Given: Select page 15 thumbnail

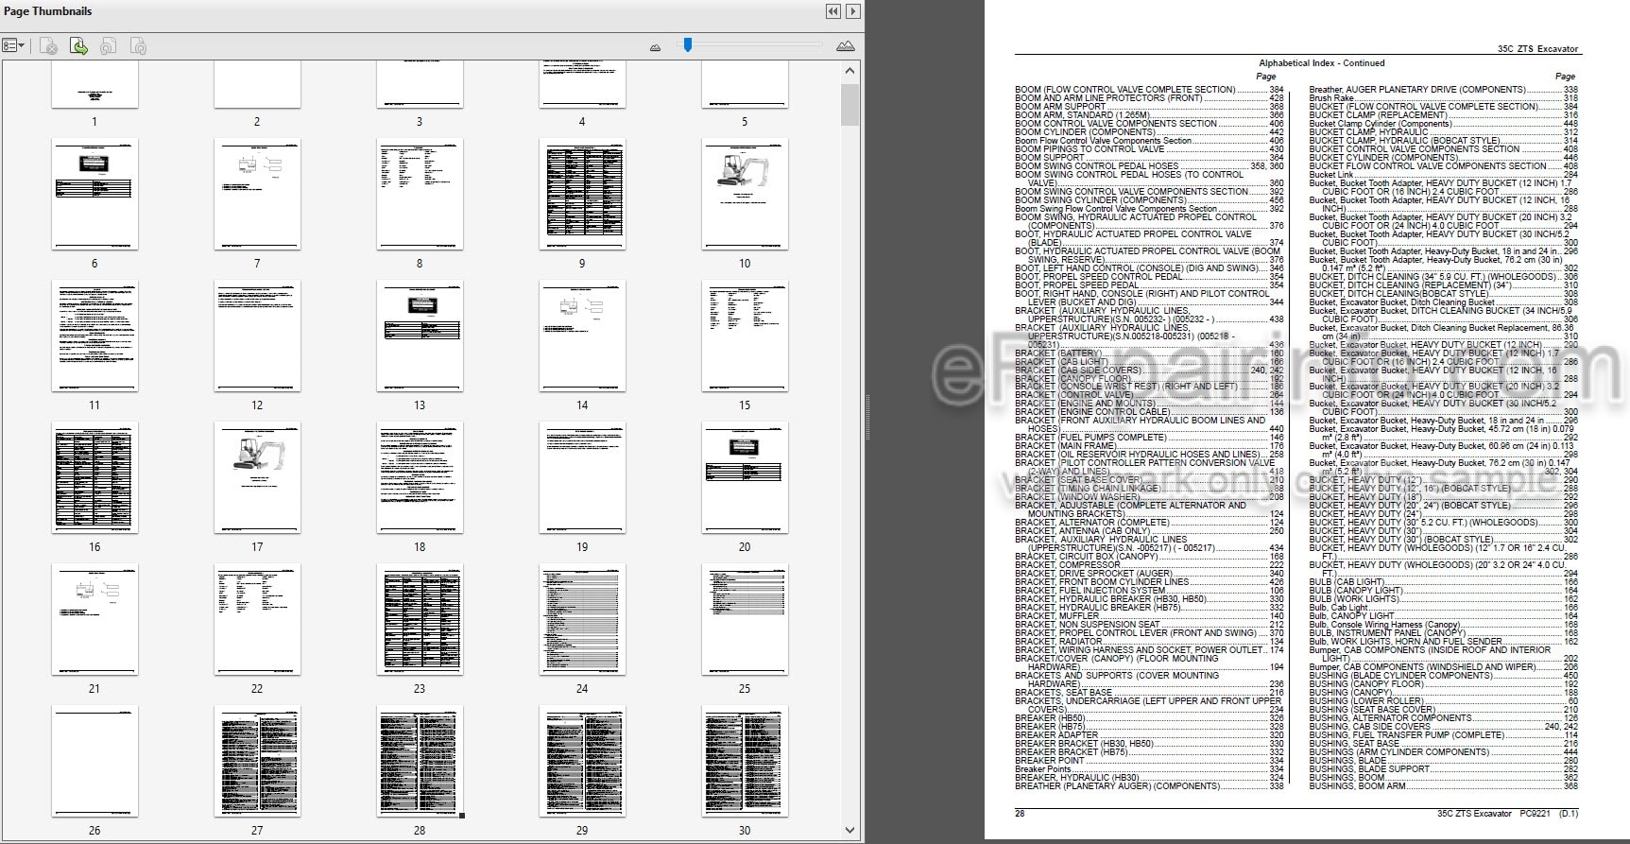Looking at the screenshot, I should [x=745, y=336].
